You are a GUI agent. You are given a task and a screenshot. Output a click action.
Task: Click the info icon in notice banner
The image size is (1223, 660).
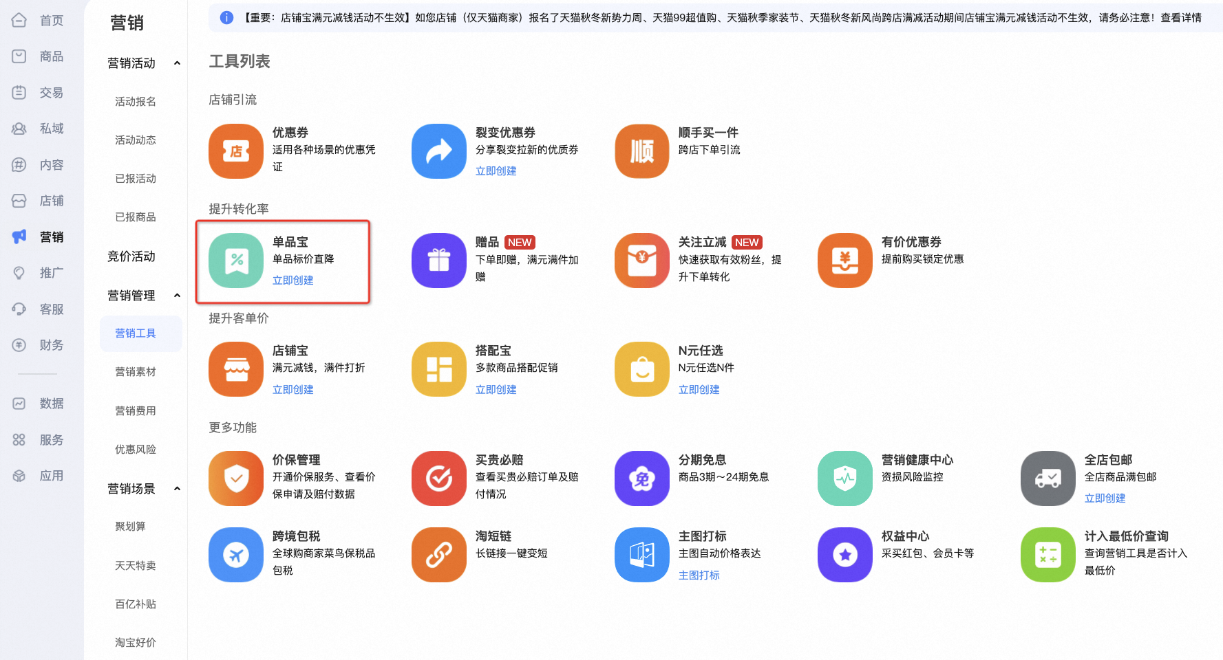pos(226,17)
